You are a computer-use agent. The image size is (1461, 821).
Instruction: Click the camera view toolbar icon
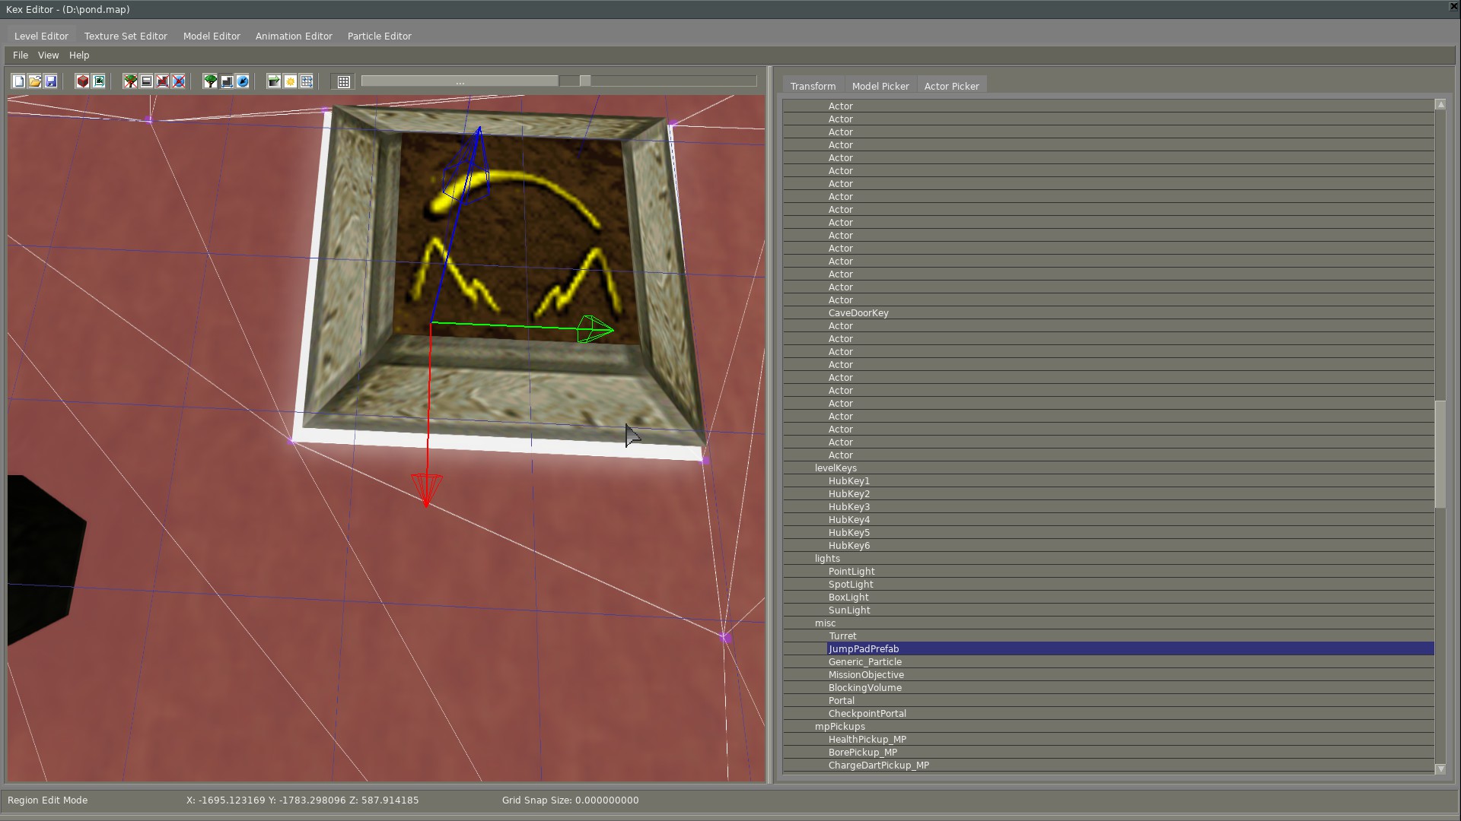pyautogui.click(x=99, y=81)
